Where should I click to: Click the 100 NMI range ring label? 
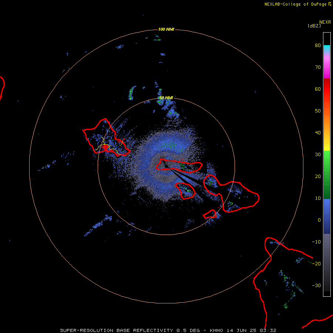[x=166, y=29]
